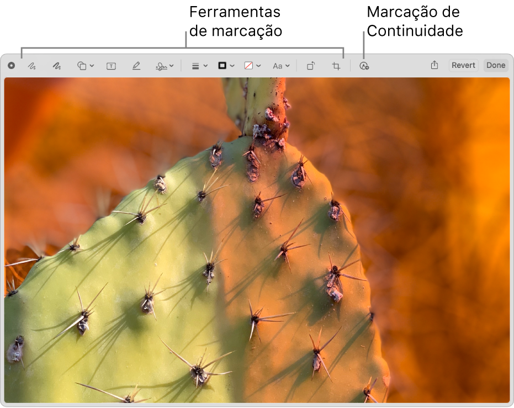Click the Sign signature tool icon

click(x=161, y=66)
